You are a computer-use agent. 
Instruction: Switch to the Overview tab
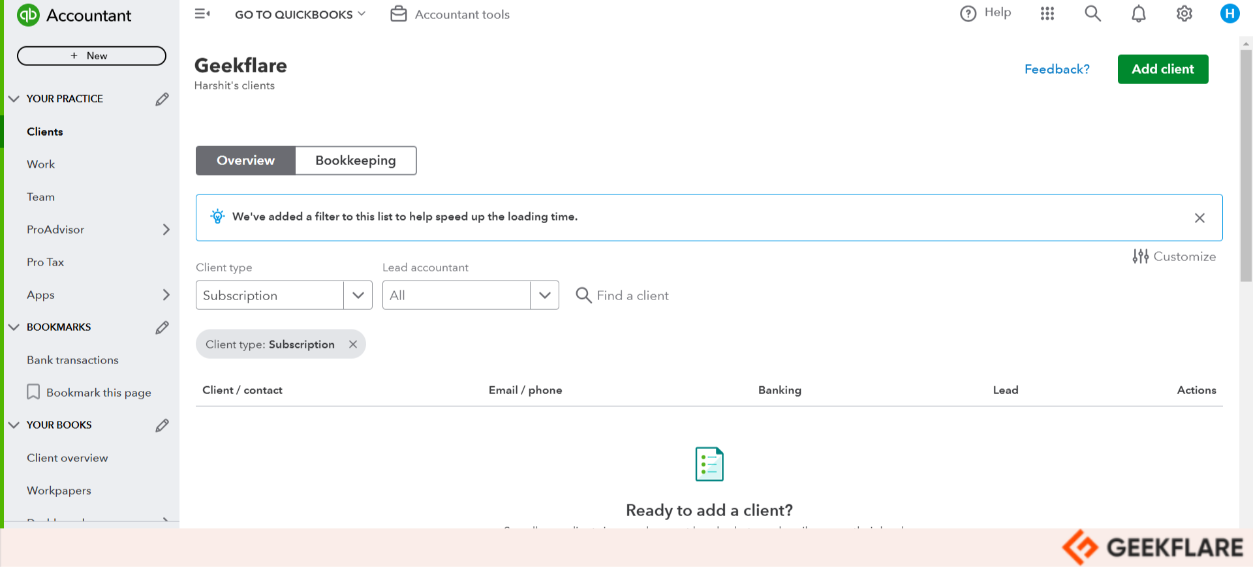[245, 161]
